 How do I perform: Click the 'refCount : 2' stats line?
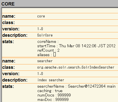(49, 50)
